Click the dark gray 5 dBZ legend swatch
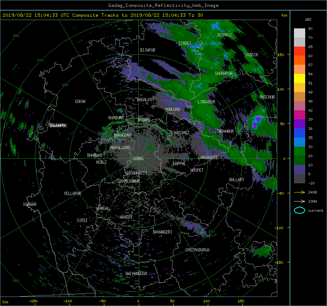The height and width of the screenshot is (306, 327). (299, 179)
